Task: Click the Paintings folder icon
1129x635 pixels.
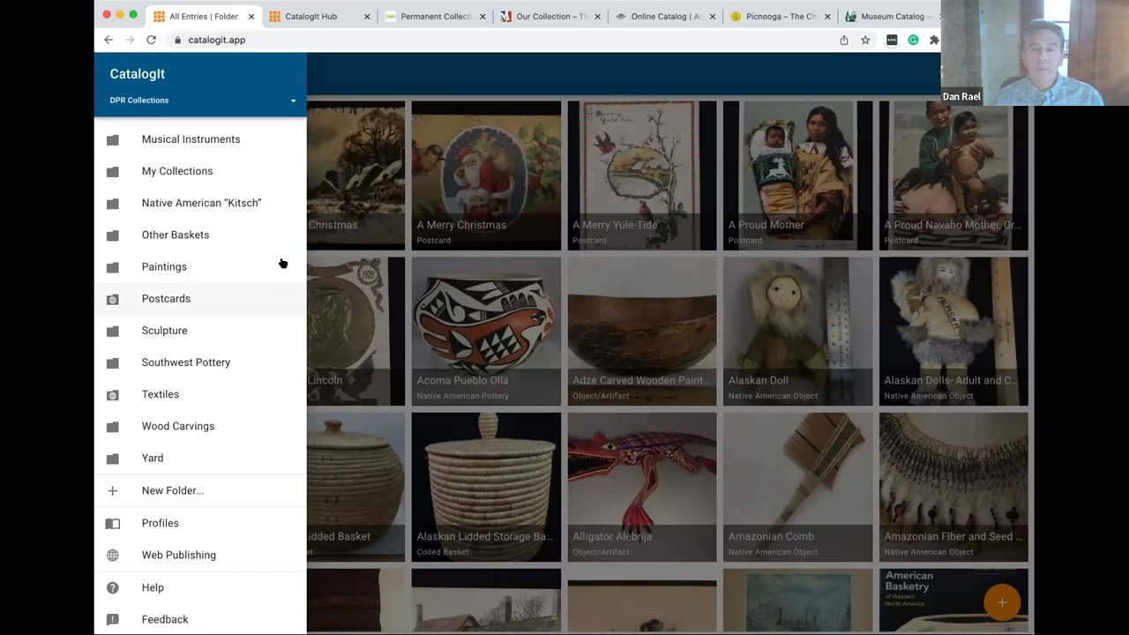Action: click(113, 266)
